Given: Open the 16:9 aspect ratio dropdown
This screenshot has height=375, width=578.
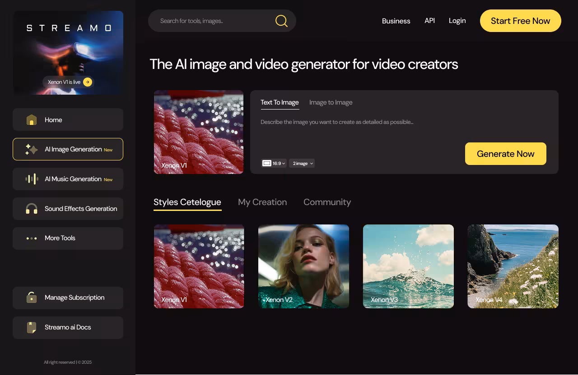Looking at the screenshot, I should 274,163.
